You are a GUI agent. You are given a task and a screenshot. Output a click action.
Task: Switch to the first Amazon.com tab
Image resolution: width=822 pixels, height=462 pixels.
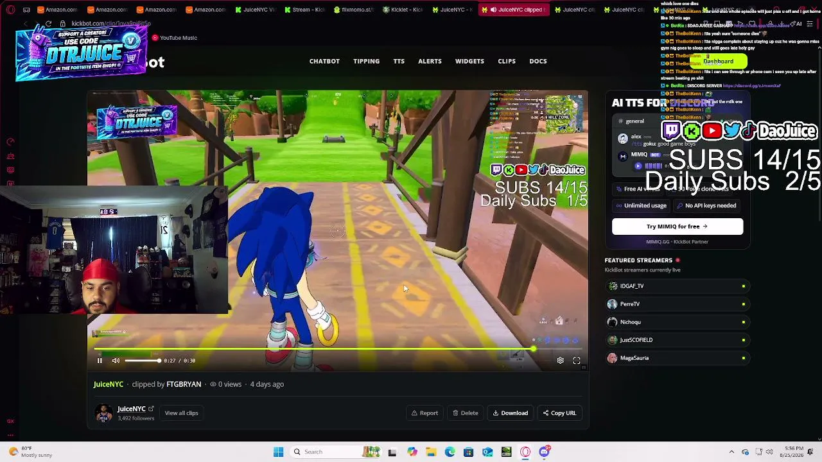tap(57, 10)
